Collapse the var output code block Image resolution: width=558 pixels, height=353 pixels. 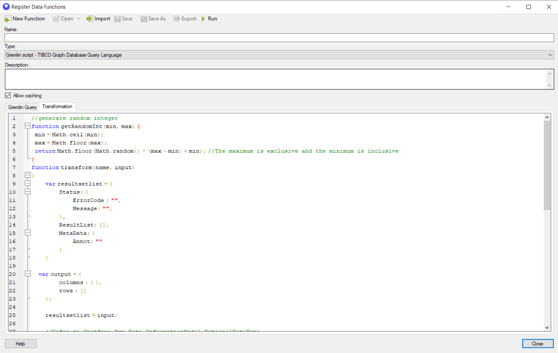[27, 274]
